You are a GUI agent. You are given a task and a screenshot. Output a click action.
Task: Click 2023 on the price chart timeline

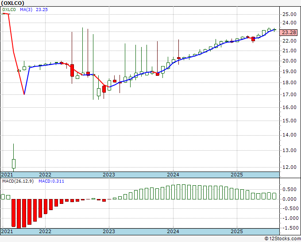tap(109, 175)
